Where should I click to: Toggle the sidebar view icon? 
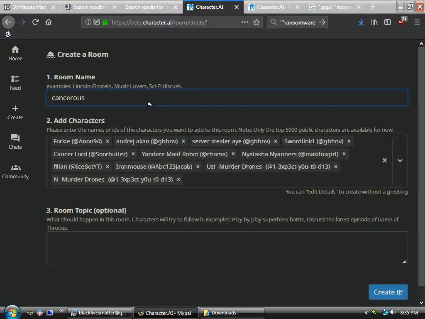[388, 22]
